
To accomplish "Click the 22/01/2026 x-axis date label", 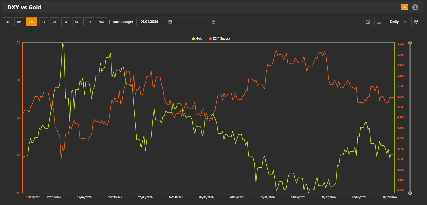I will click(54, 197).
